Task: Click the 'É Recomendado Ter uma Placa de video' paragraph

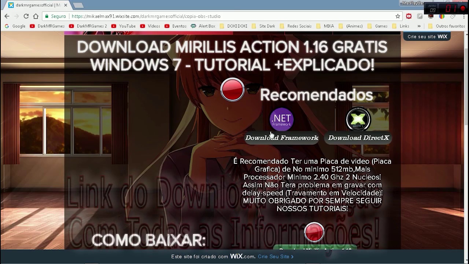Action: click(312, 185)
